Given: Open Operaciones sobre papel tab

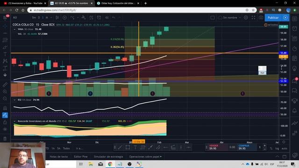Looking at the screenshot, I should 145,157.
